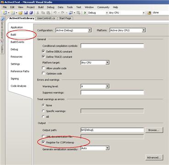Open the Any CPU toolbar platform dropdown
Image resolution: width=169 pixels, height=165 pixels.
coord(144,13)
